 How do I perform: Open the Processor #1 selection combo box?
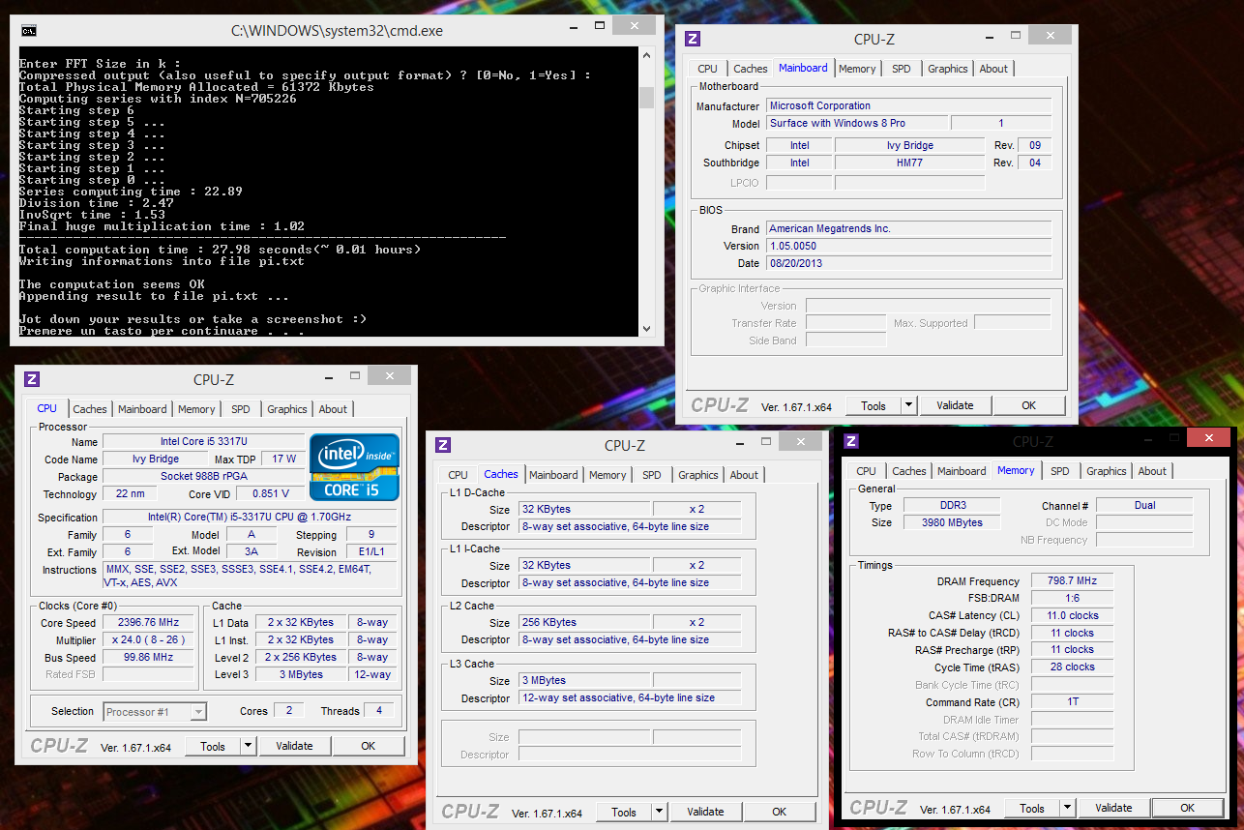tap(155, 711)
